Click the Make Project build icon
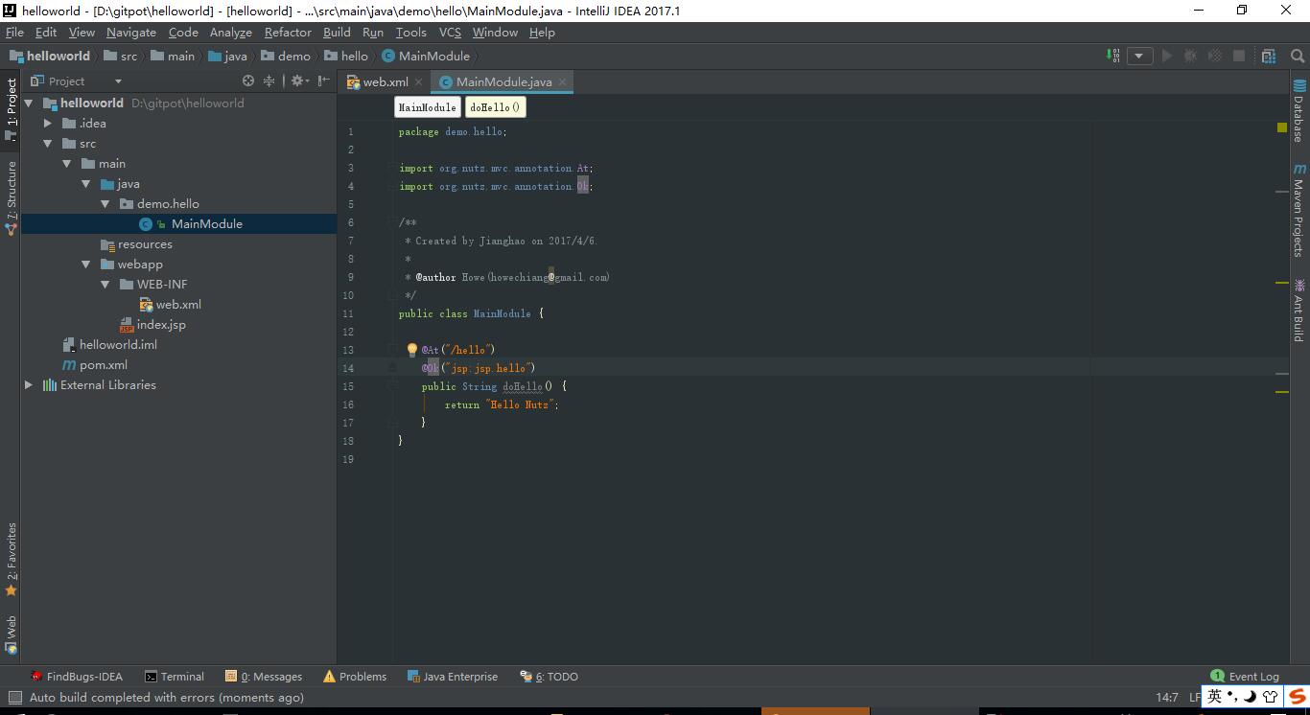 (x=1112, y=56)
